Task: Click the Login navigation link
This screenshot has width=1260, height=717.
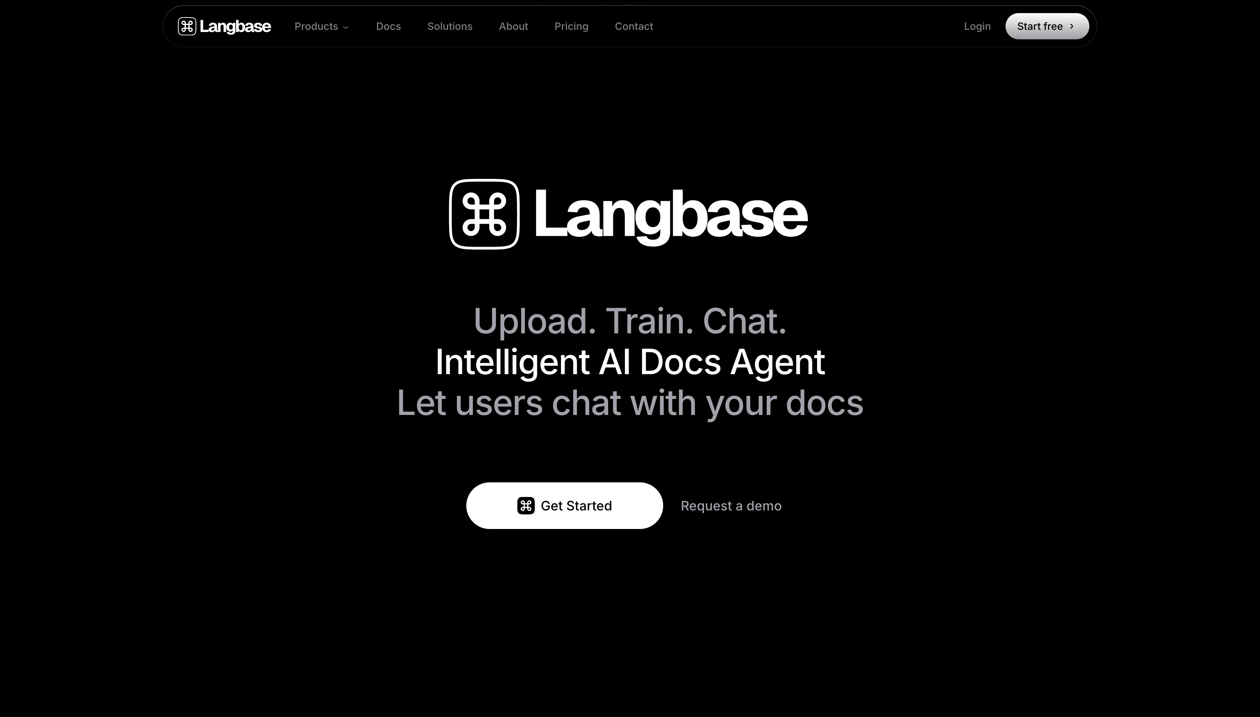Action: (x=977, y=26)
